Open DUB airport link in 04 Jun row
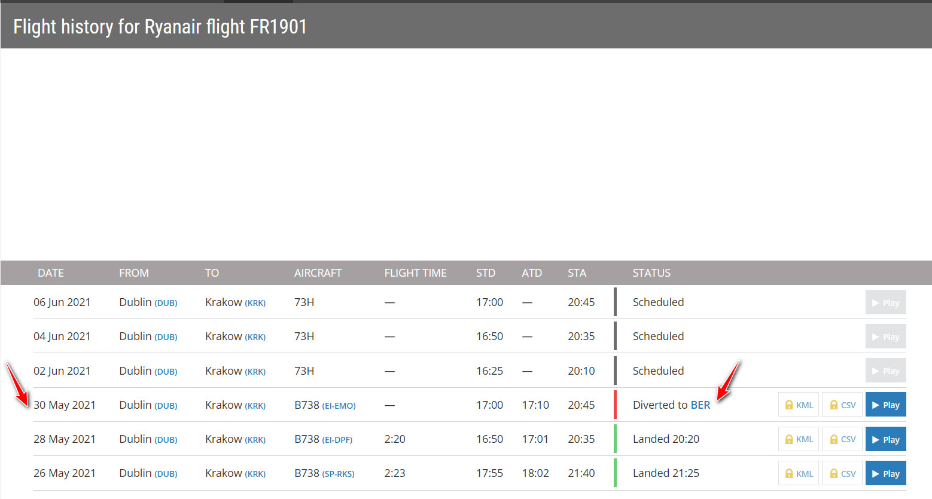 click(166, 337)
